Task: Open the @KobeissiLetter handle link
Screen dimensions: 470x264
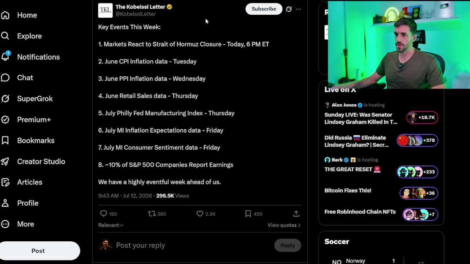Action: [x=136, y=14]
